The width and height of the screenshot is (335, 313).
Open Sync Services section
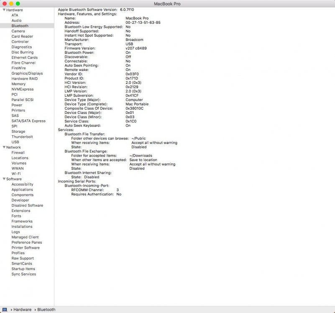click(x=24, y=274)
